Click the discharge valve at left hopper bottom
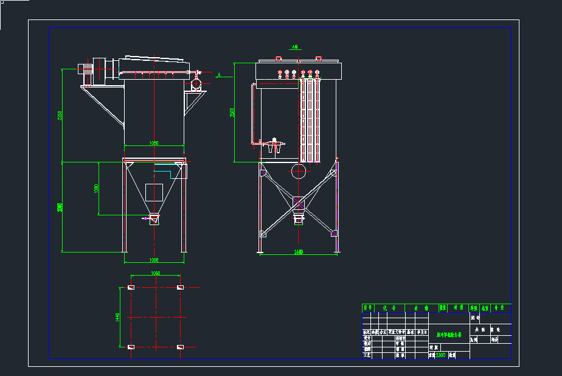 (153, 219)
